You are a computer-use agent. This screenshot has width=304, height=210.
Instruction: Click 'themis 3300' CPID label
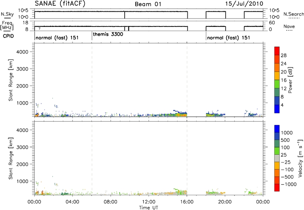(x=108, y=34)
